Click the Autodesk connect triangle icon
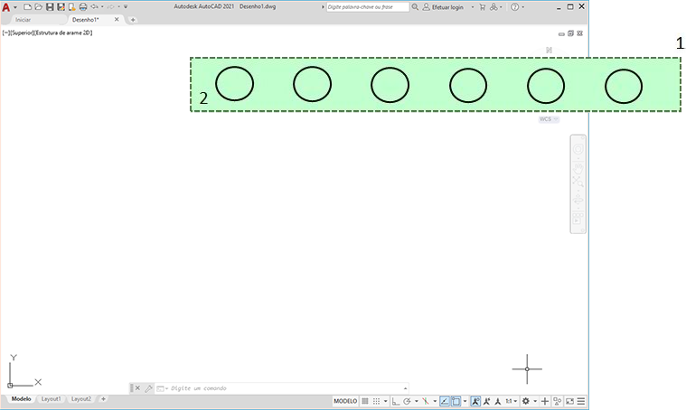 point(493,7)
